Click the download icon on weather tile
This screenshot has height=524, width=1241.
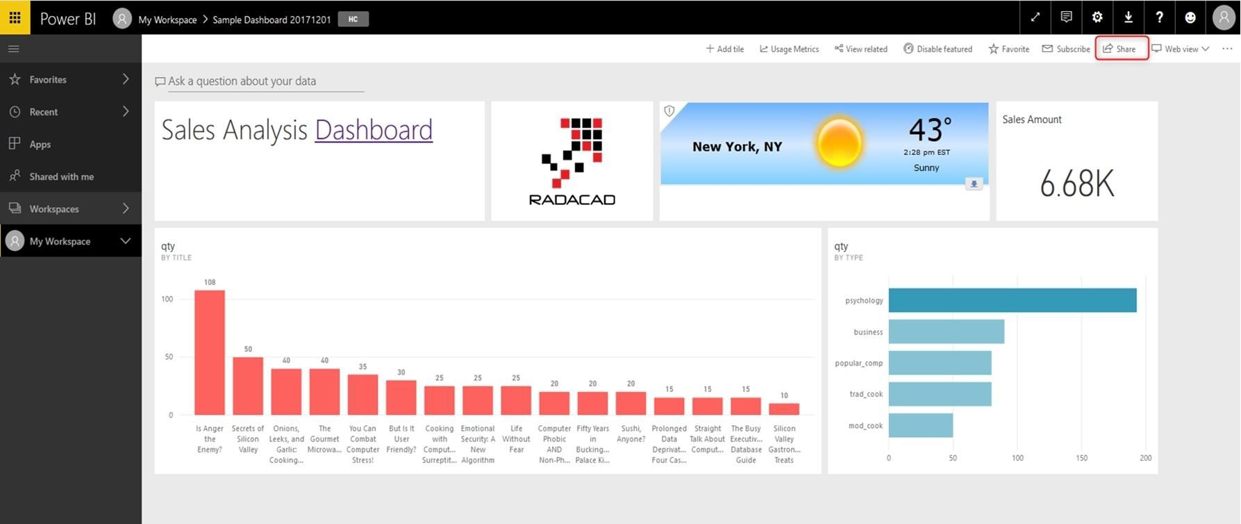[974, 184]
